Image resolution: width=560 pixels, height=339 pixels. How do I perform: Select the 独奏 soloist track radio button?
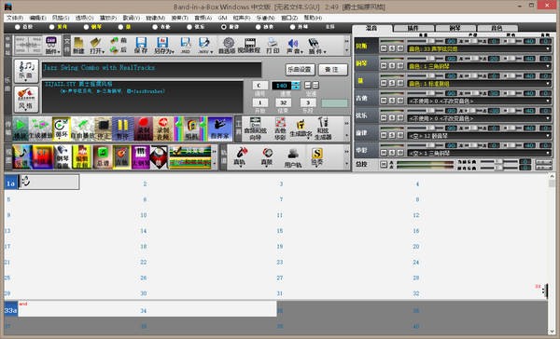(x=258, y=27)
